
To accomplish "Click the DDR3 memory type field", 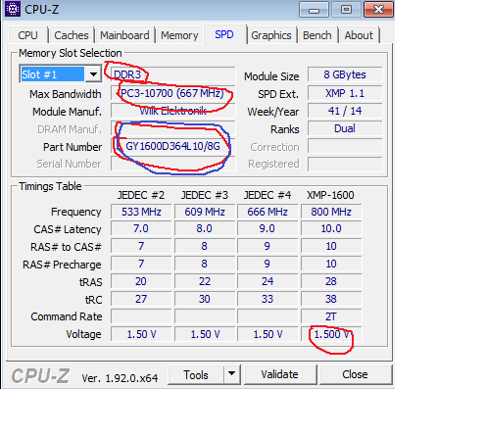I will click(173, 74).
